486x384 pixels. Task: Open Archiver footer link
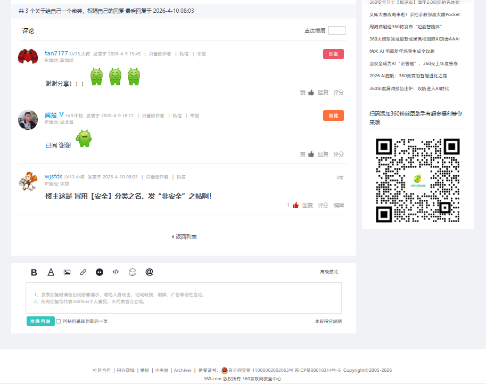point(183,370)
